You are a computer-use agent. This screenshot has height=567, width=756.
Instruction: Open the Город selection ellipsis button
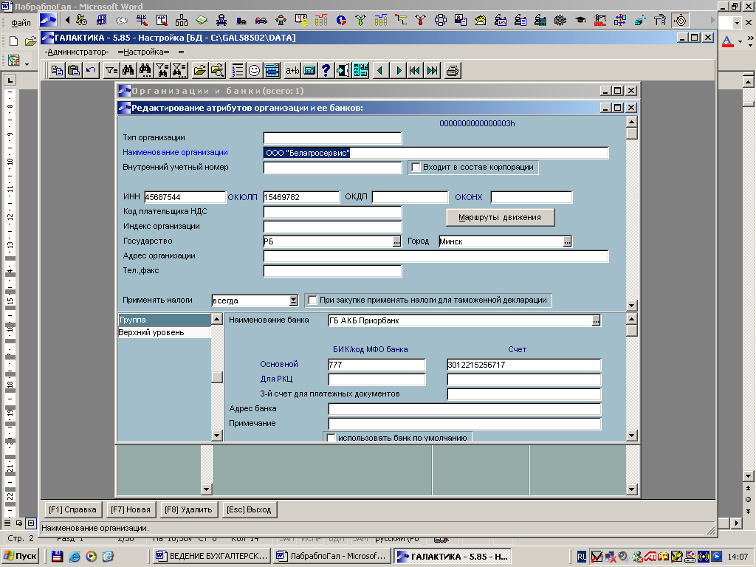568,241
